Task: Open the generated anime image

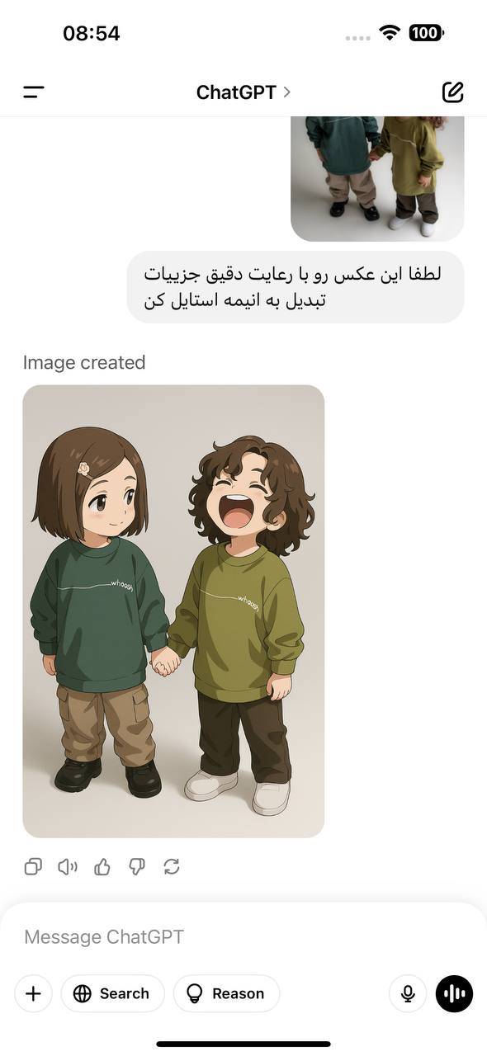Action: click(173, 611)
